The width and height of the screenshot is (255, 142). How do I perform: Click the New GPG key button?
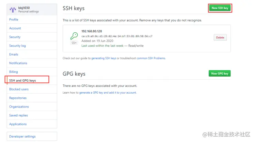[x=220, y=73]
